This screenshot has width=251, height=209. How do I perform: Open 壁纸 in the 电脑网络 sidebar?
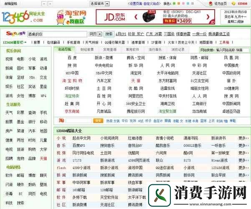click(43, 184)
